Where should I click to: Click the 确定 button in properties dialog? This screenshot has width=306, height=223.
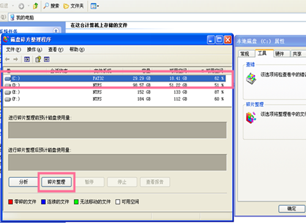click(x=292, y=208)
